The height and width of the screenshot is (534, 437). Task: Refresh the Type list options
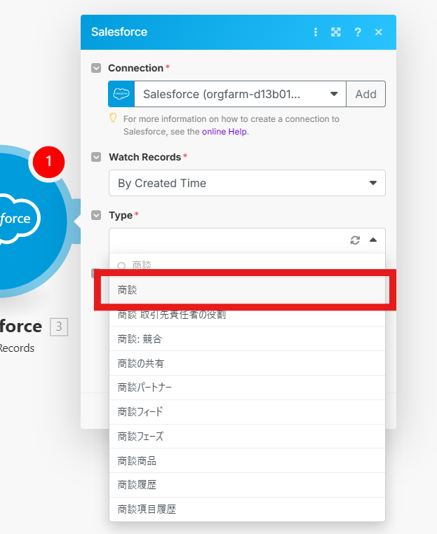click(x=355, y=240)
